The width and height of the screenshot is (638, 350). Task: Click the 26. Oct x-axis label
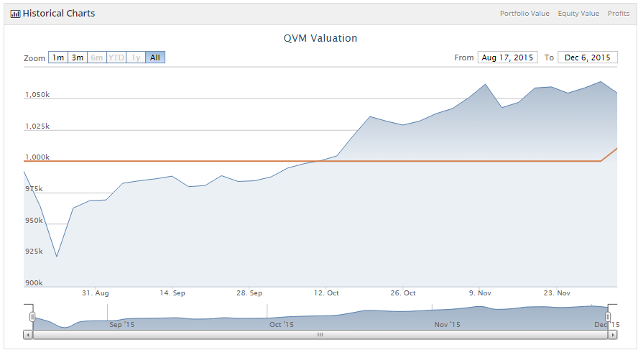pyautogui.click(x=403, y=293)
